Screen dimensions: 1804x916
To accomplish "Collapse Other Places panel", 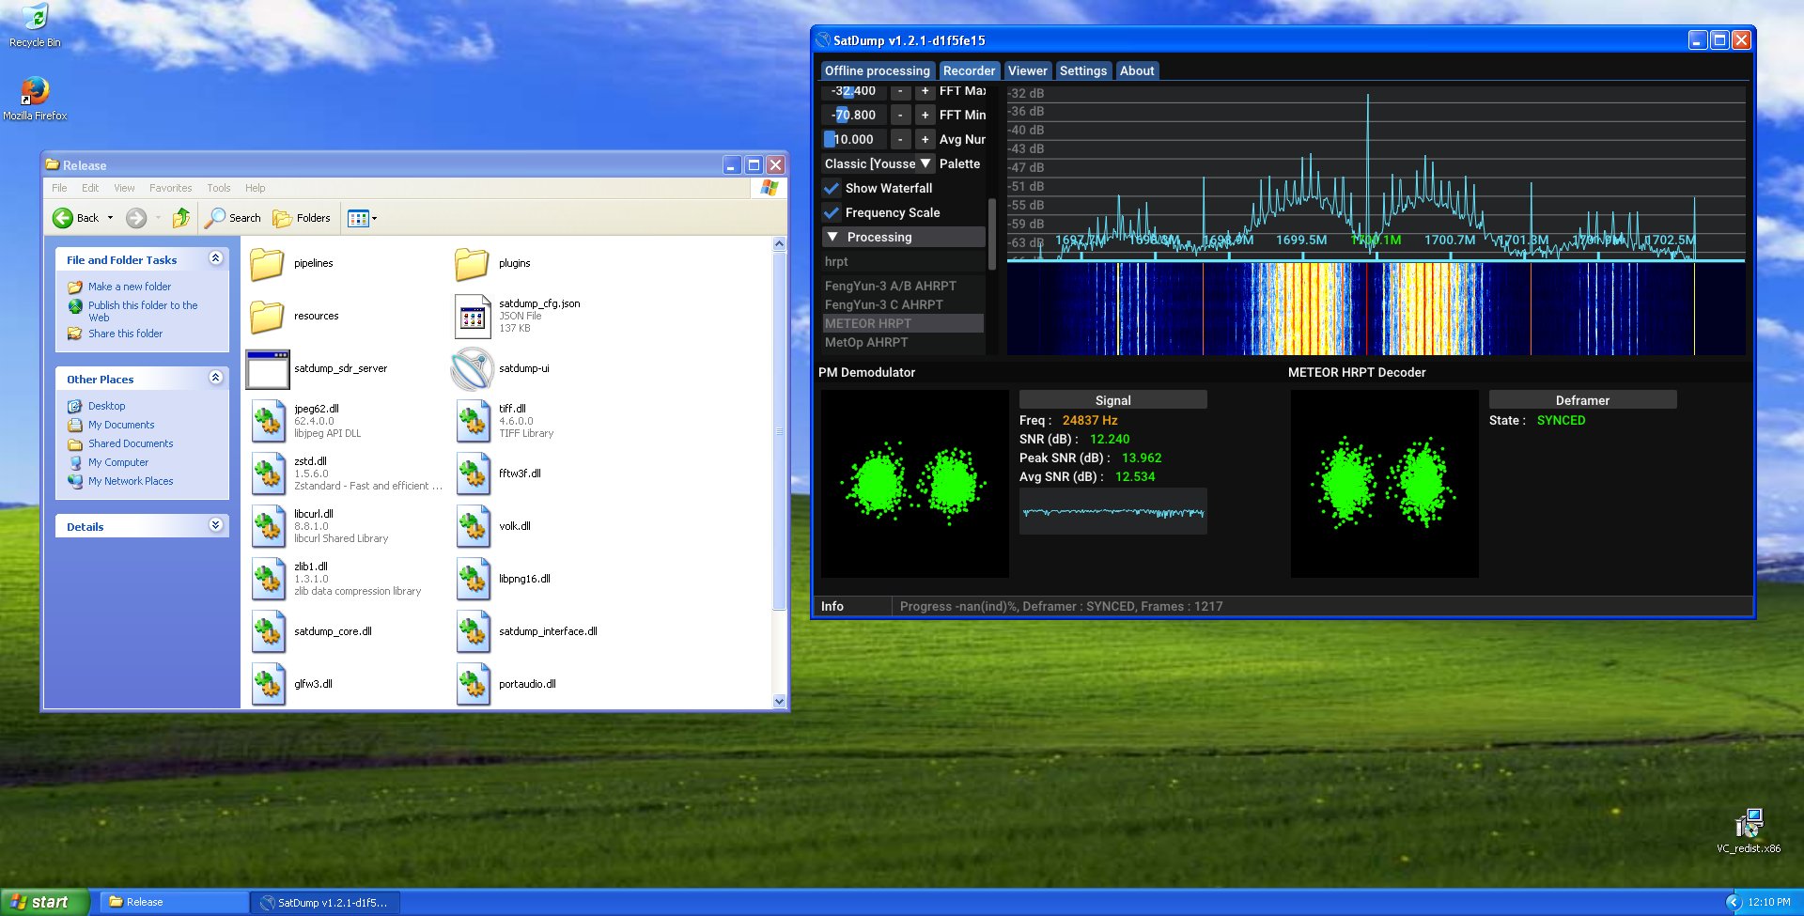I will 215,378.
